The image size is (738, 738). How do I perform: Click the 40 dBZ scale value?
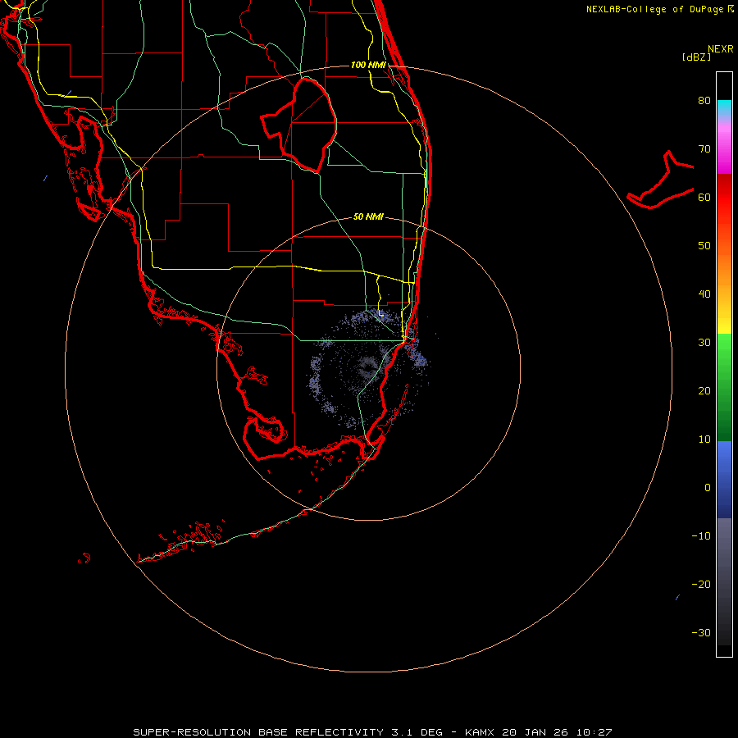coord(704,294)
